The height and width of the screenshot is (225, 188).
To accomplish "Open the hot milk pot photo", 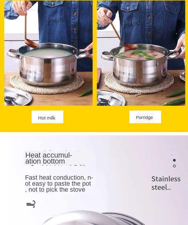I will (x=48, y=53).
